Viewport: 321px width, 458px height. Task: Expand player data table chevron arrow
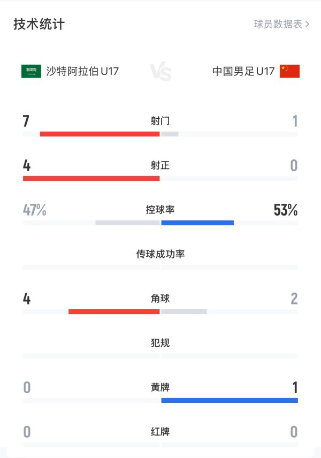click(307, 24)
